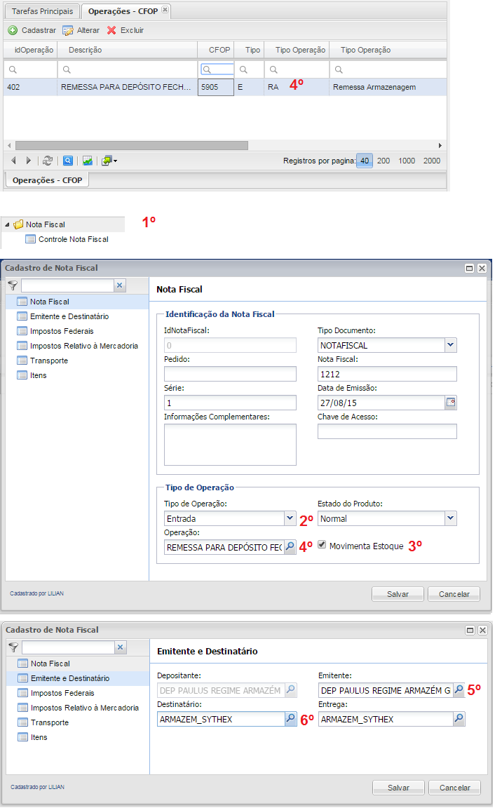502x808 pixels.
Task: Click the Chave de Acesso field
Action: coord(387,431)
